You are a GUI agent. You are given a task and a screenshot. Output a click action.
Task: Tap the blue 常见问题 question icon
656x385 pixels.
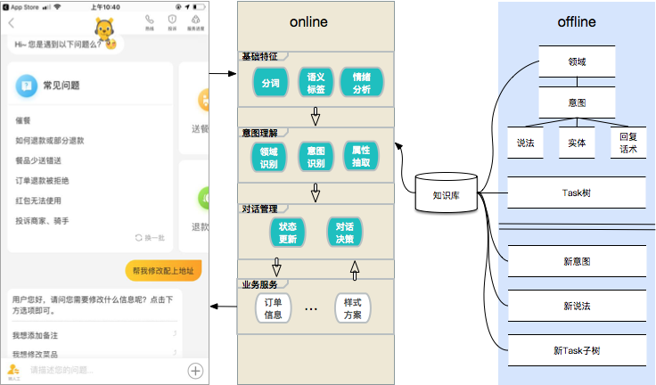[x=27, y=86]
